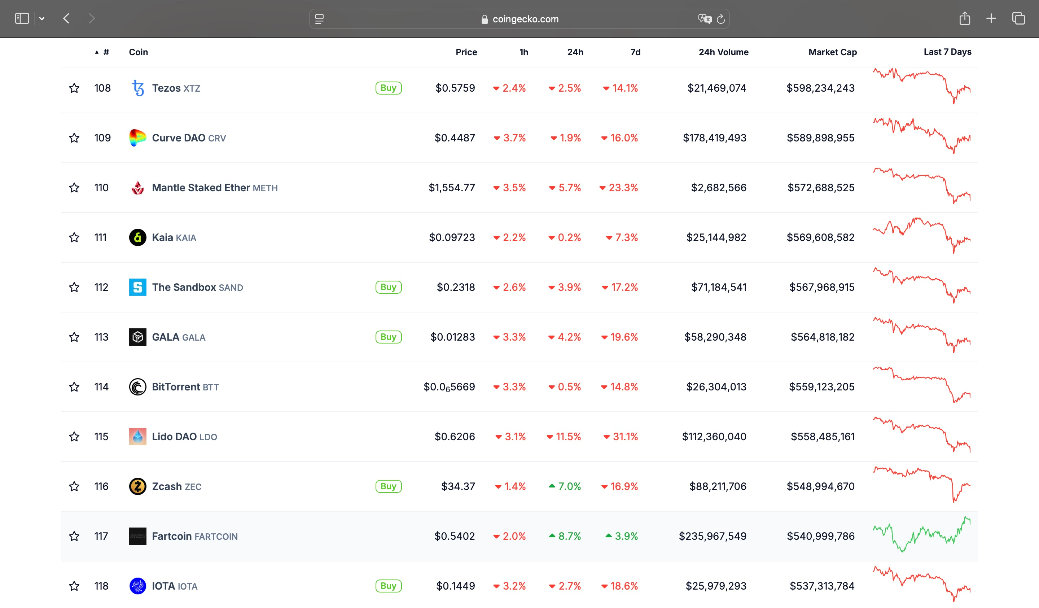Open the tab group dropdown arrow
The height and width of the screenshot is (608, 1039).
point(41,18)
